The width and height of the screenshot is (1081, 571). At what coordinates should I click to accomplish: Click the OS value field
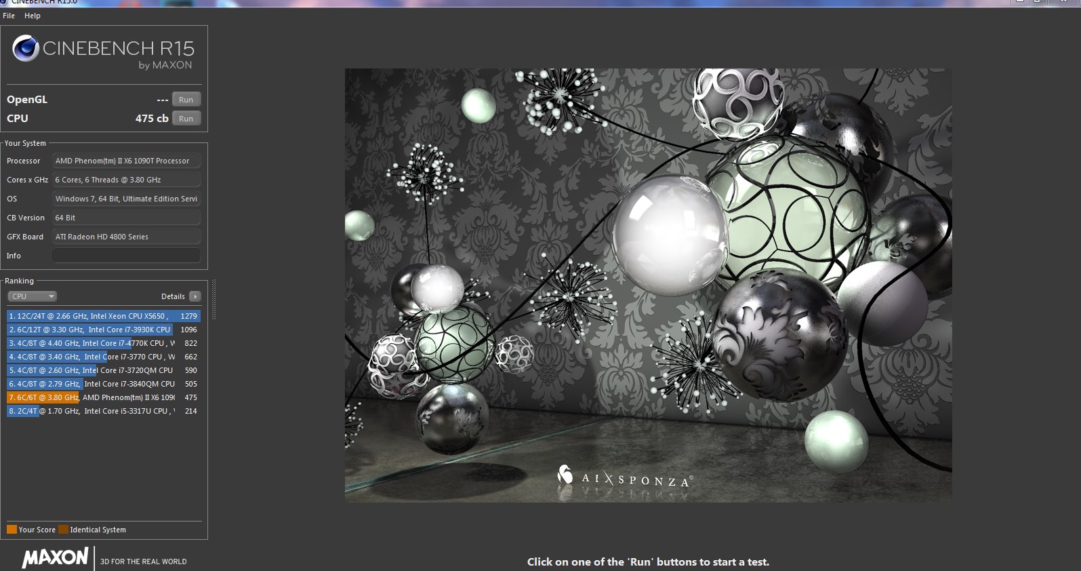pyautogui.click(x=126, y=199)
